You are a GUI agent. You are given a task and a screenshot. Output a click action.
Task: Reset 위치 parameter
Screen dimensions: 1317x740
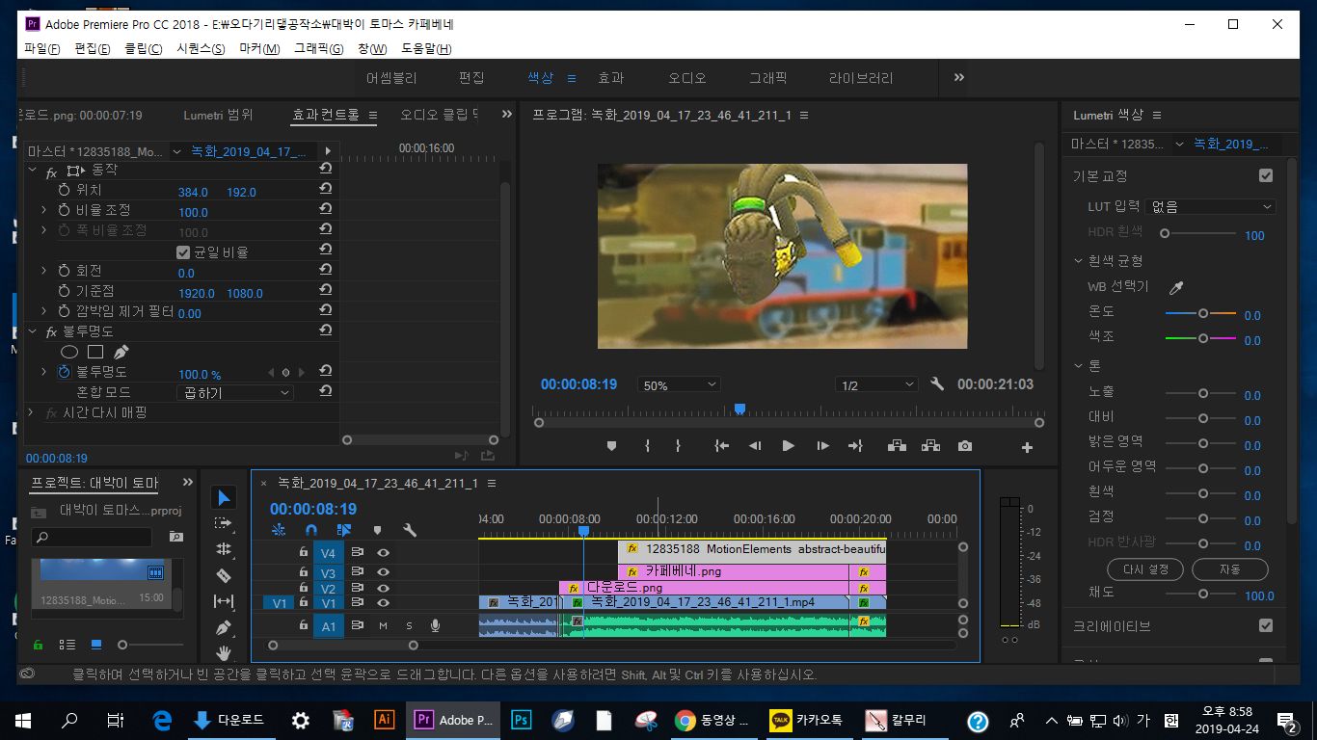click(x=326, y=190)
